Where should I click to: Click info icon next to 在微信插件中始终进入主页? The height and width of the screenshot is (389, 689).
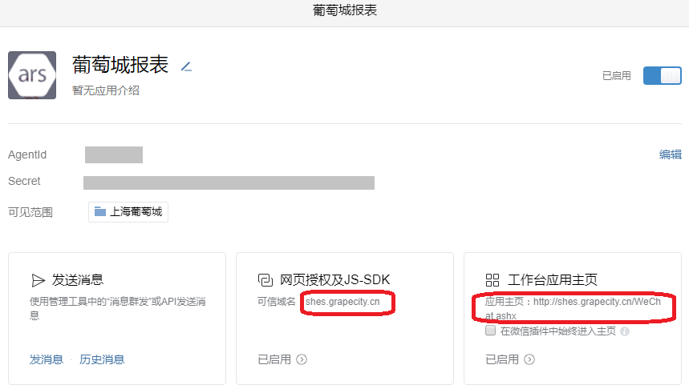point(624,331)
